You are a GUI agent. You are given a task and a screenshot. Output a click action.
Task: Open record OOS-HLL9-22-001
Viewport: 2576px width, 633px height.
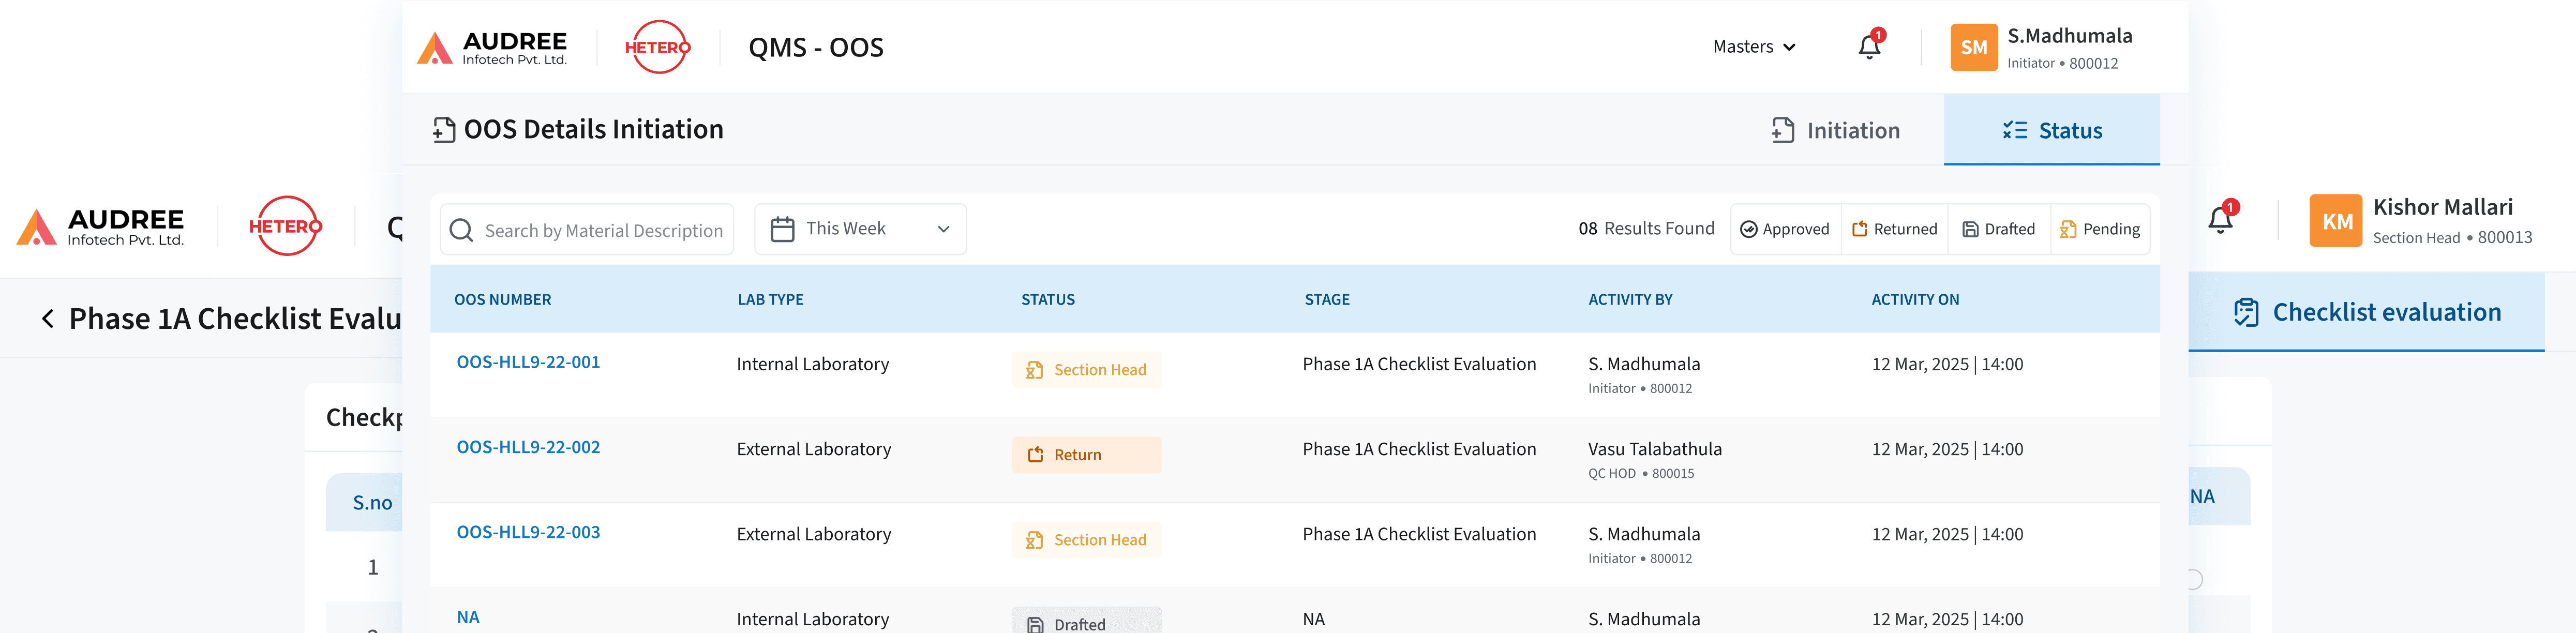tap(529, 362)
